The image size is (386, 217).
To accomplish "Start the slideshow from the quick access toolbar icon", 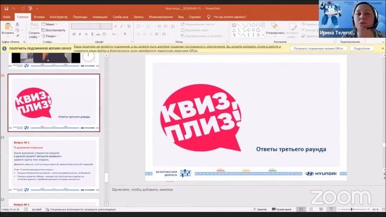I will [30, 8].
